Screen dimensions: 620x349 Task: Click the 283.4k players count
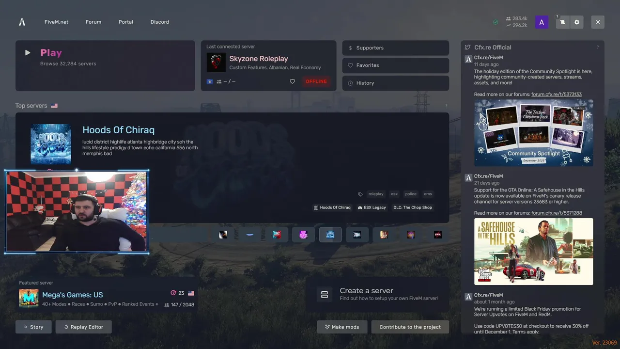tap(516, 19)
